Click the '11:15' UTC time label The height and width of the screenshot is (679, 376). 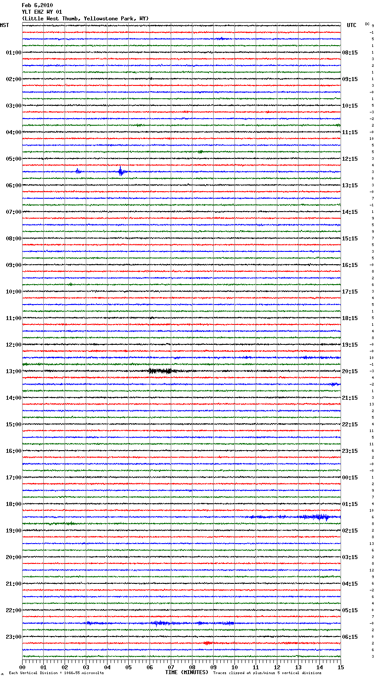(350, 132)
